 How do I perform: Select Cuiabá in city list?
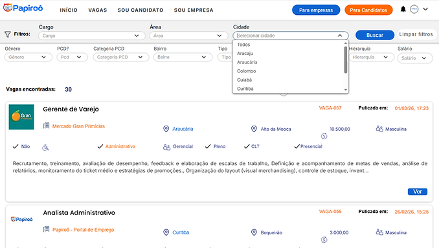(288, 80)
